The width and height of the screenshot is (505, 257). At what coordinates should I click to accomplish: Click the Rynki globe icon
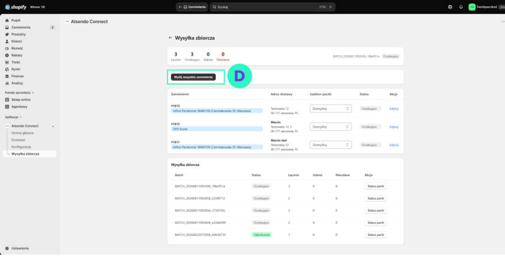7,69
